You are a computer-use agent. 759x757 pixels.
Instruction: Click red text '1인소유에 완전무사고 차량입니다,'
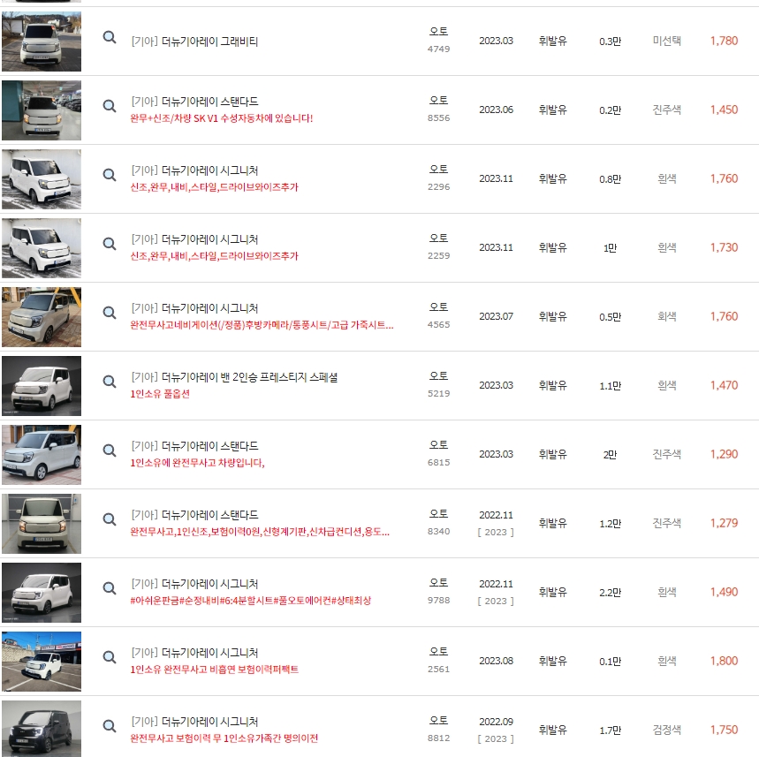(x=198, y=462)
